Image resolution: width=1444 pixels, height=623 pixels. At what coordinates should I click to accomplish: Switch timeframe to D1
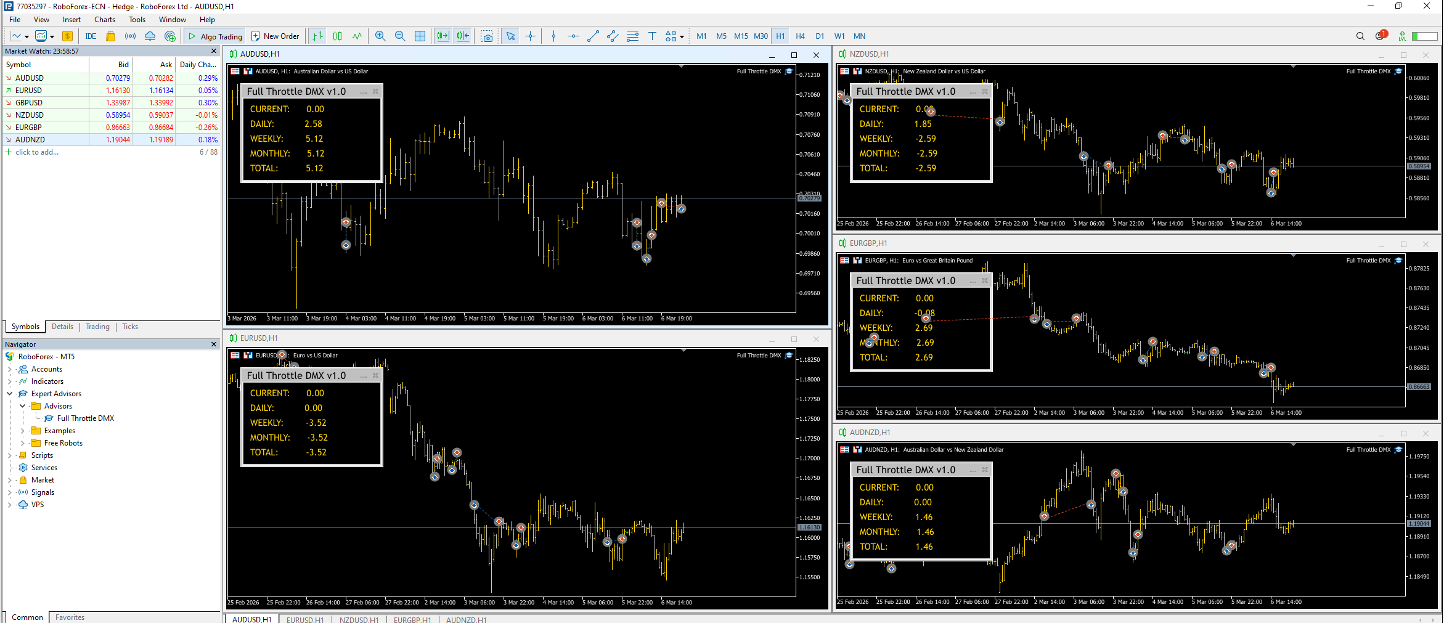tap(820, 36)
